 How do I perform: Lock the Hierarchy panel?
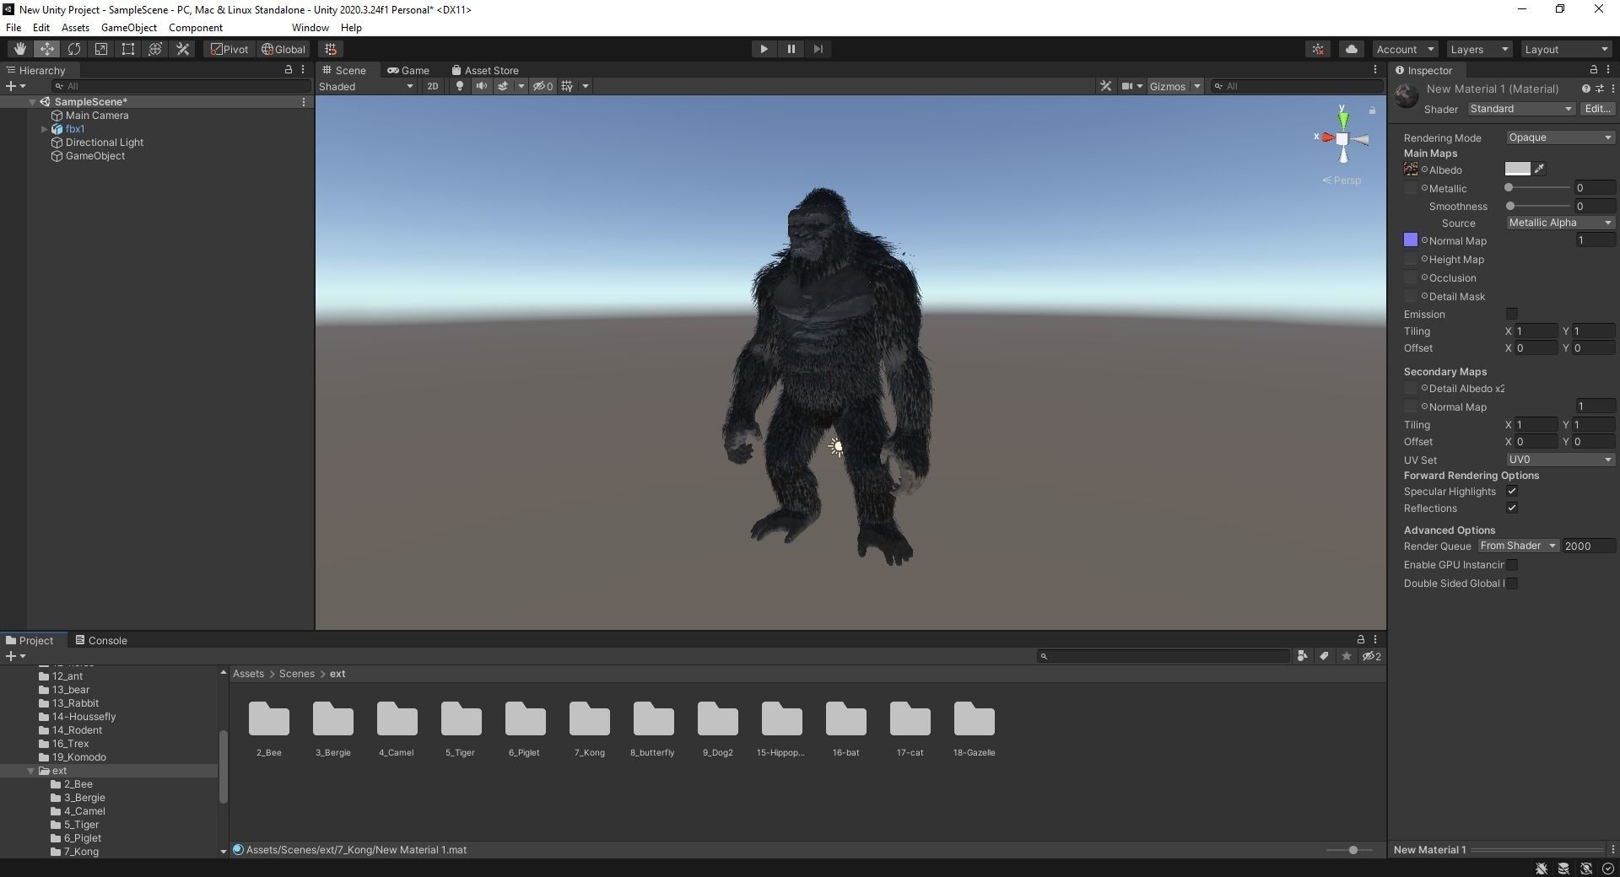(x=288, y=70)
